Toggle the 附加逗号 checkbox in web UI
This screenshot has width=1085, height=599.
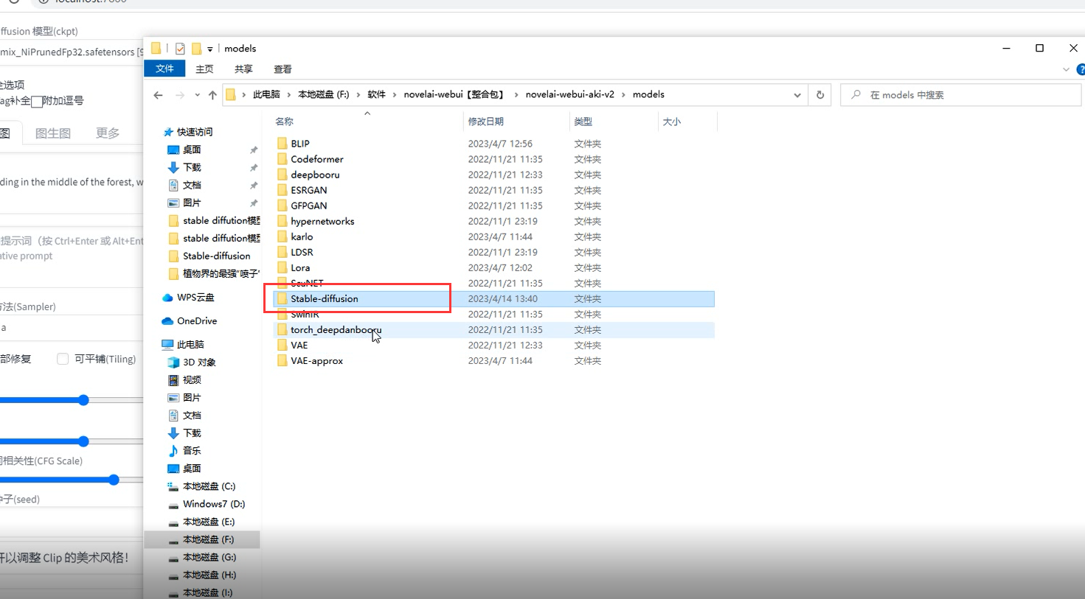coord(36,102)
